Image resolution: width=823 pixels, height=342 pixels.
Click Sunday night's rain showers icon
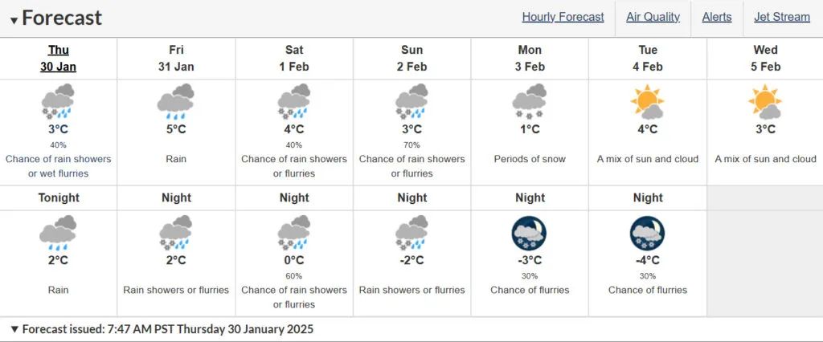tap(411, 233)
